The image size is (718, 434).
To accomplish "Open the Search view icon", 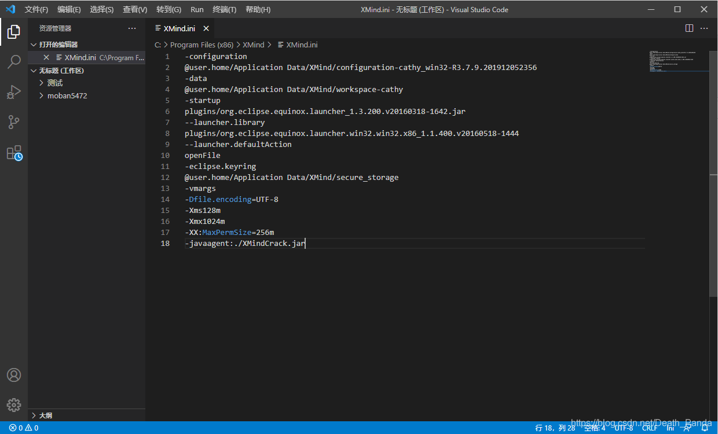I will (14, 61).
